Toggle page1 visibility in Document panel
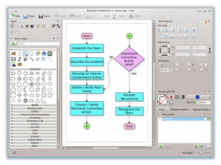This screenshot has height=165, width=221. pyautogui.click(x=205, y=119)
